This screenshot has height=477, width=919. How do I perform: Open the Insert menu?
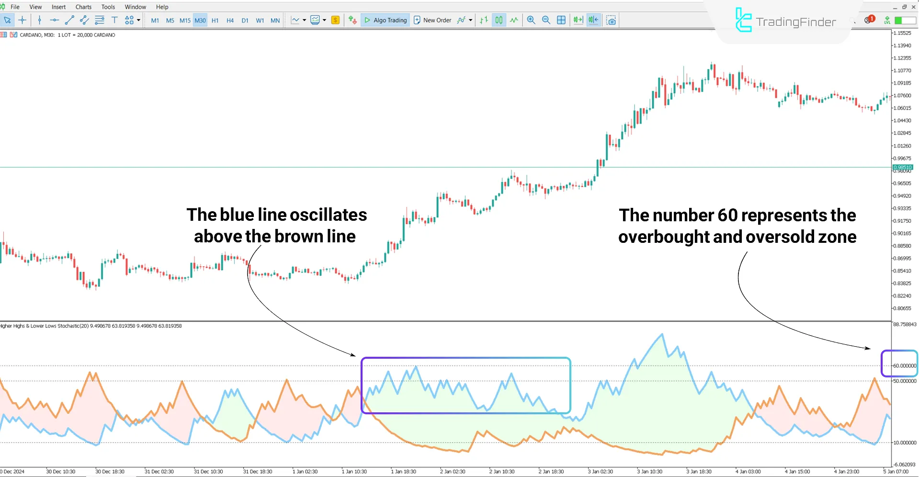click(x=58, y=7)
